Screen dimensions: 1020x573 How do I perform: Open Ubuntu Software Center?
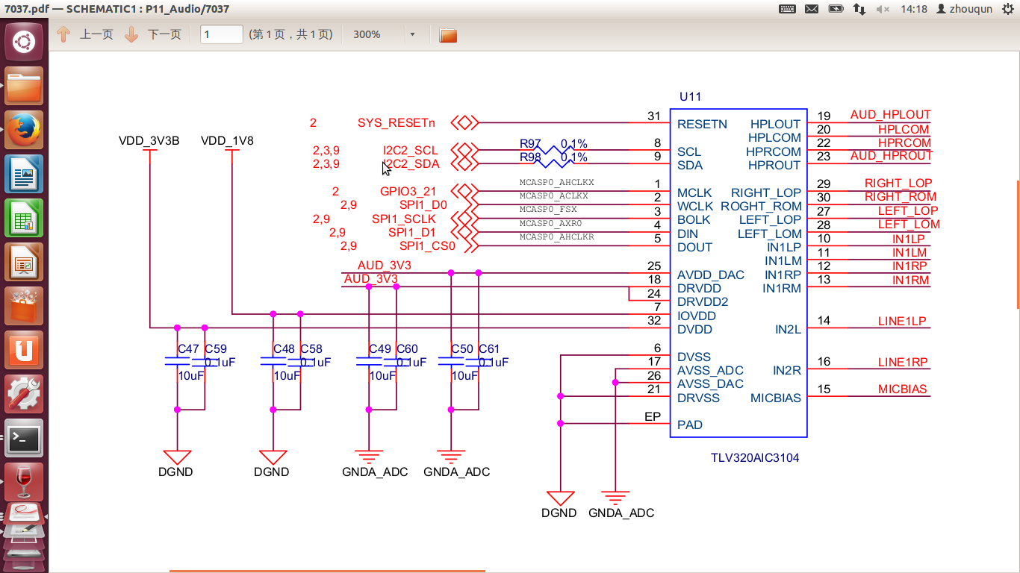click(24, 307)
